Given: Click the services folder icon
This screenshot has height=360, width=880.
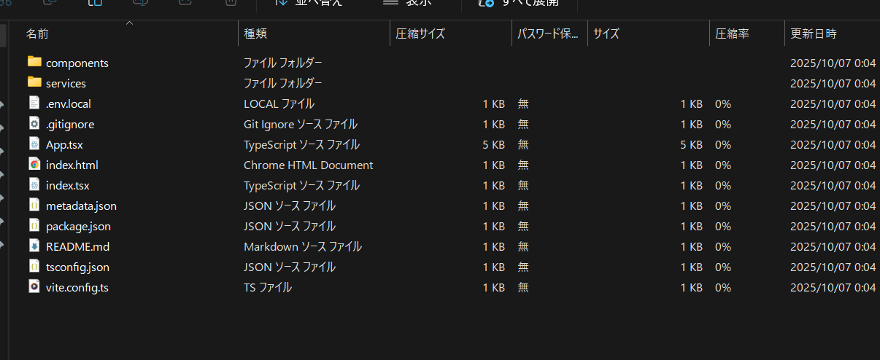Looking at the screenshot, I should coord(34,82).
